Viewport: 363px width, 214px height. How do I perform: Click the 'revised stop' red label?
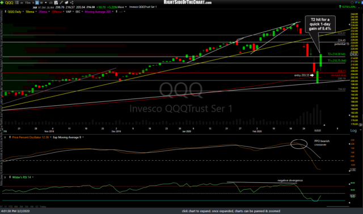click(x=338, y=75)
